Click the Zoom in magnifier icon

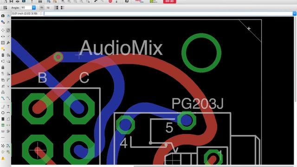pos(69,1)
